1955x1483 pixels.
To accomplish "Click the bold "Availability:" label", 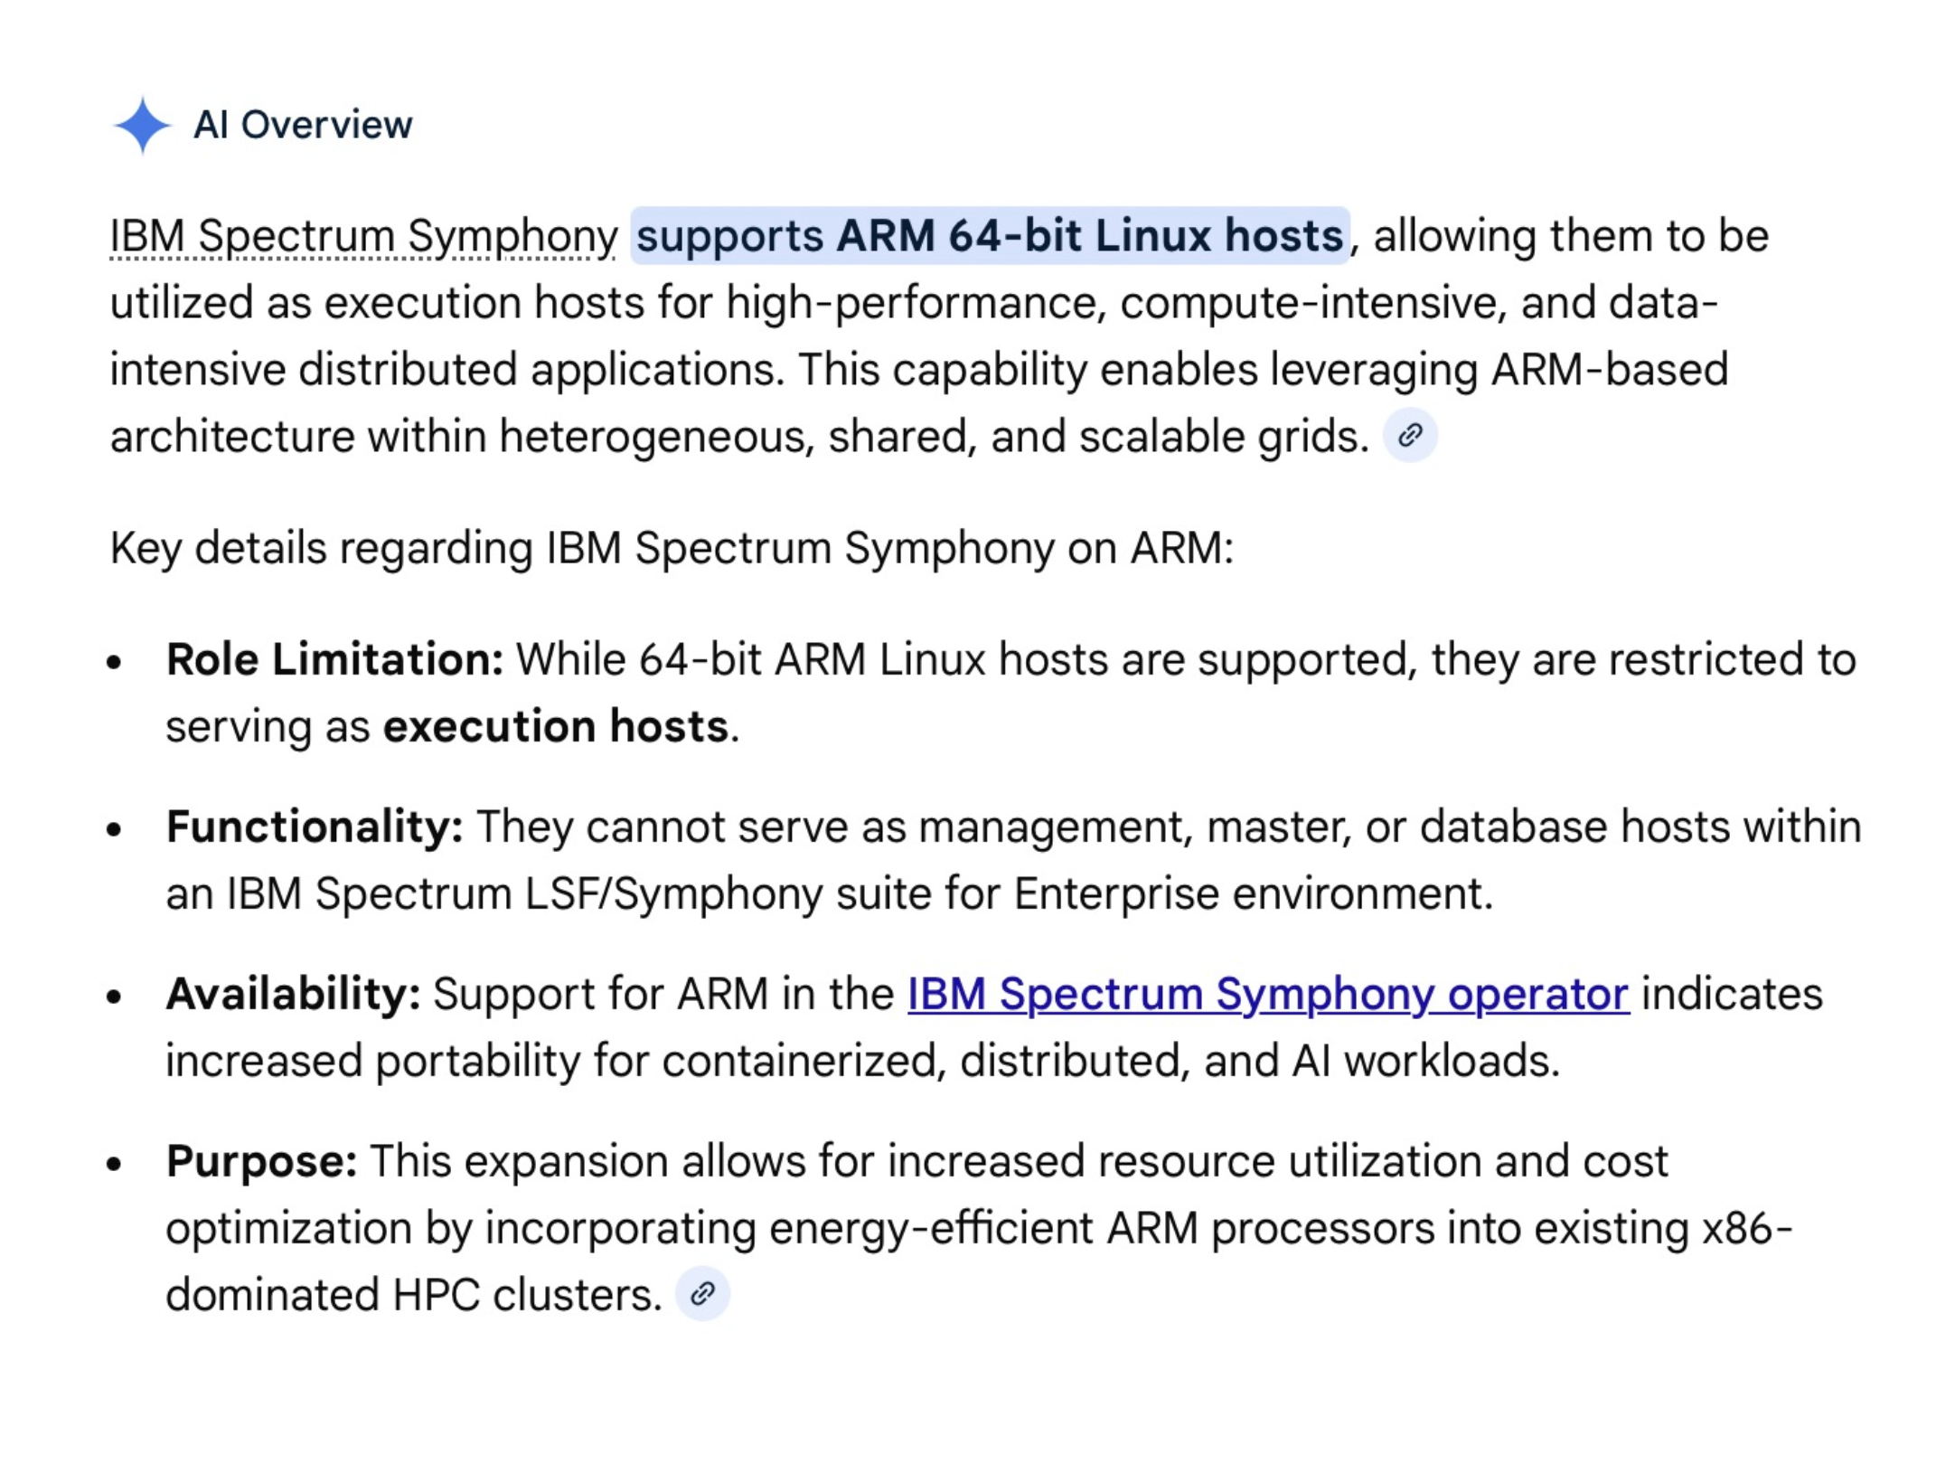I will coord(293,994).
